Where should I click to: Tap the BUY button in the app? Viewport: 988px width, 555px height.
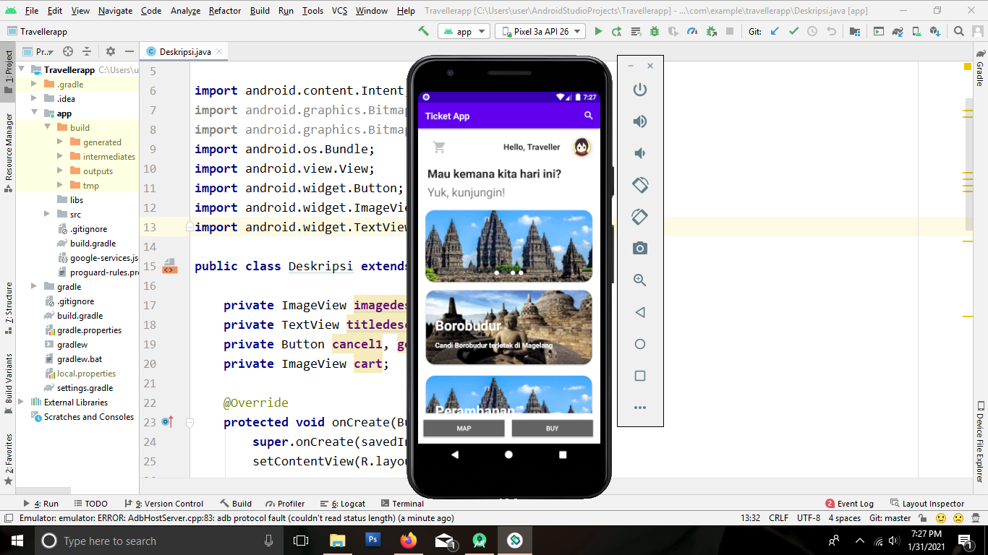click(552, 429)
